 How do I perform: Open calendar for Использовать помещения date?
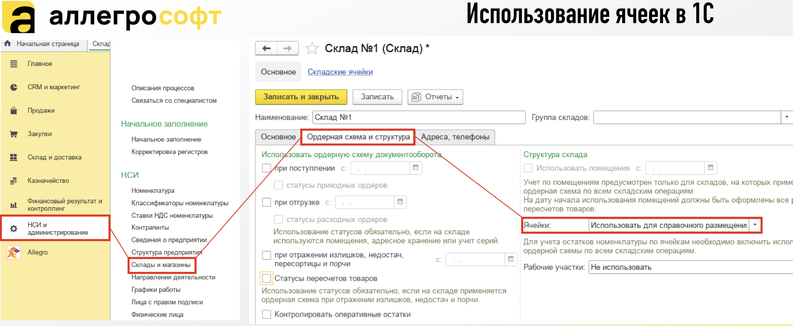coord(711,168)
